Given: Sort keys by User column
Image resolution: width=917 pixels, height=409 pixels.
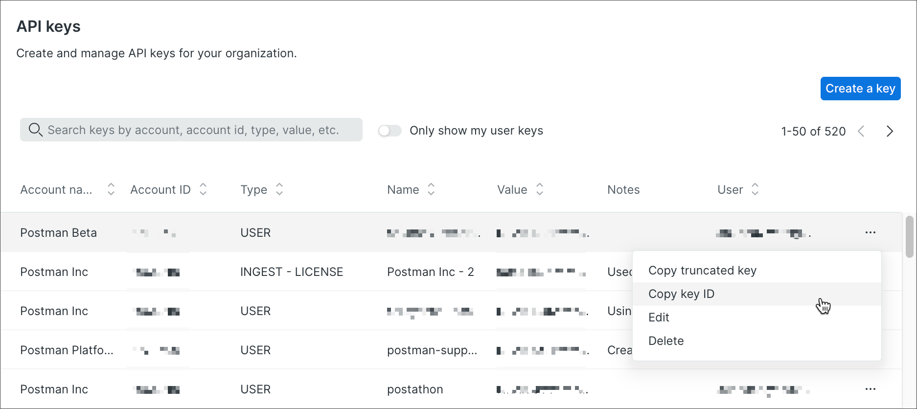Looking at the screenshot, I should tap(755, 189).
